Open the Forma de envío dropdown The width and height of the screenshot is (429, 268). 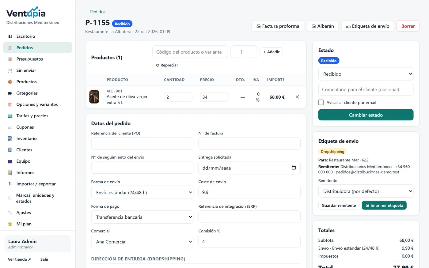pos(142,192)
